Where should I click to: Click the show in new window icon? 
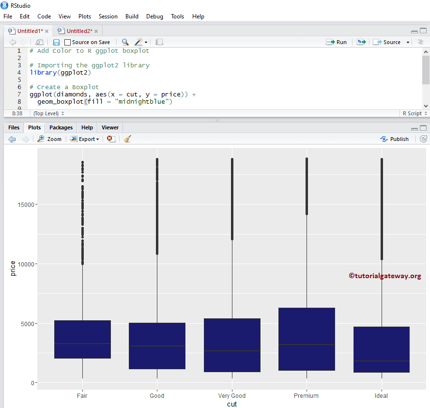39,42
